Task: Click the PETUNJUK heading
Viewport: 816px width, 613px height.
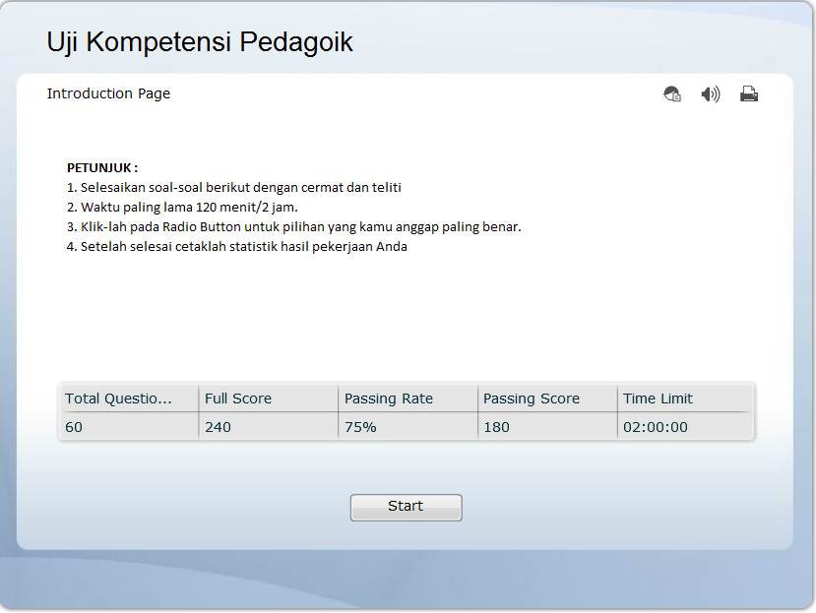Action: point(102,167)
